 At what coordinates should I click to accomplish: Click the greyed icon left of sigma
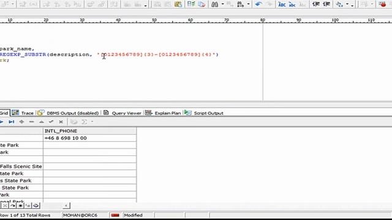[73, 122]
